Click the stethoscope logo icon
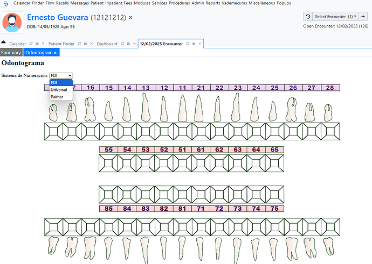Screen dimensions: 372x264 6,4
